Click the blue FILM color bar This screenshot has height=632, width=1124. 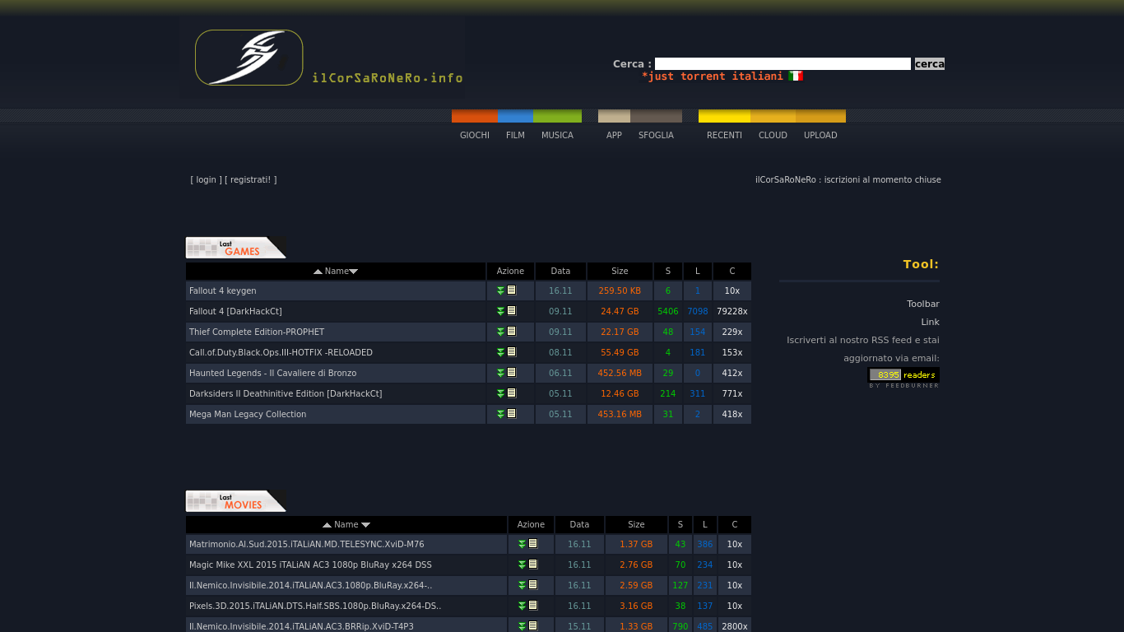tap(515, 116)
